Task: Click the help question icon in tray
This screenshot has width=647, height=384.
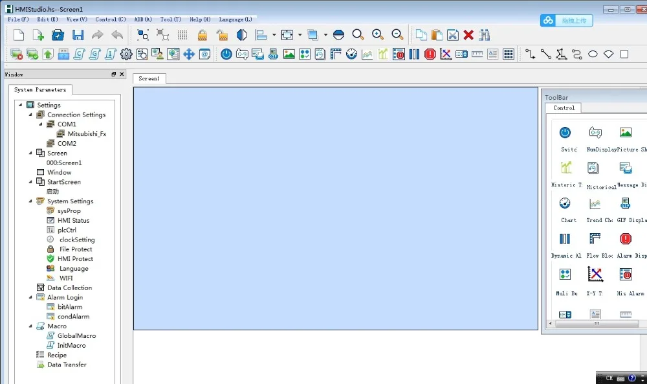Action: [x=631, y=378]
